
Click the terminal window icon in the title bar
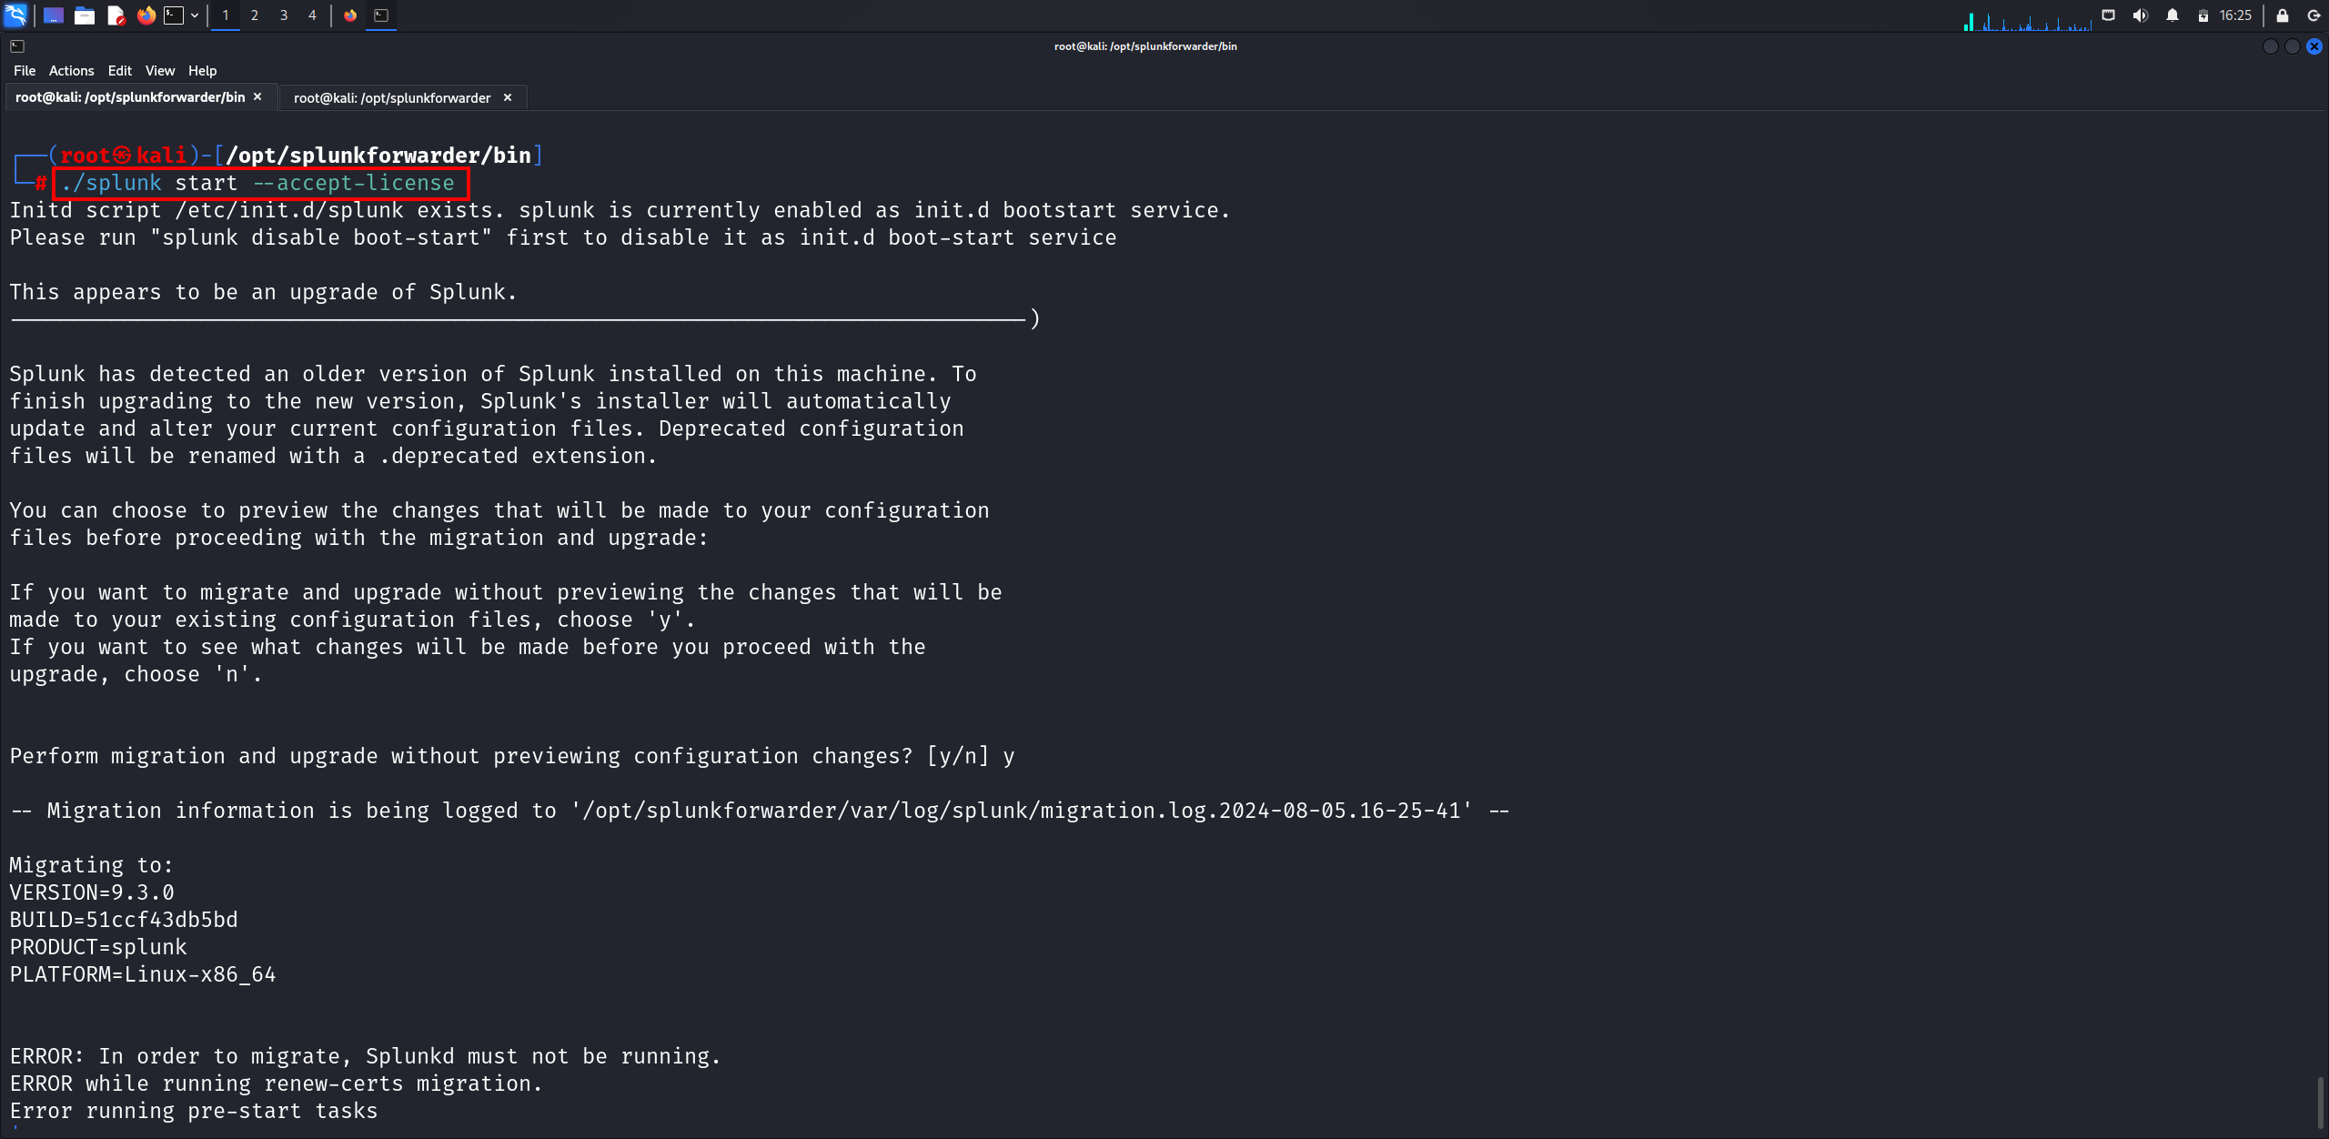pos(17,46)
